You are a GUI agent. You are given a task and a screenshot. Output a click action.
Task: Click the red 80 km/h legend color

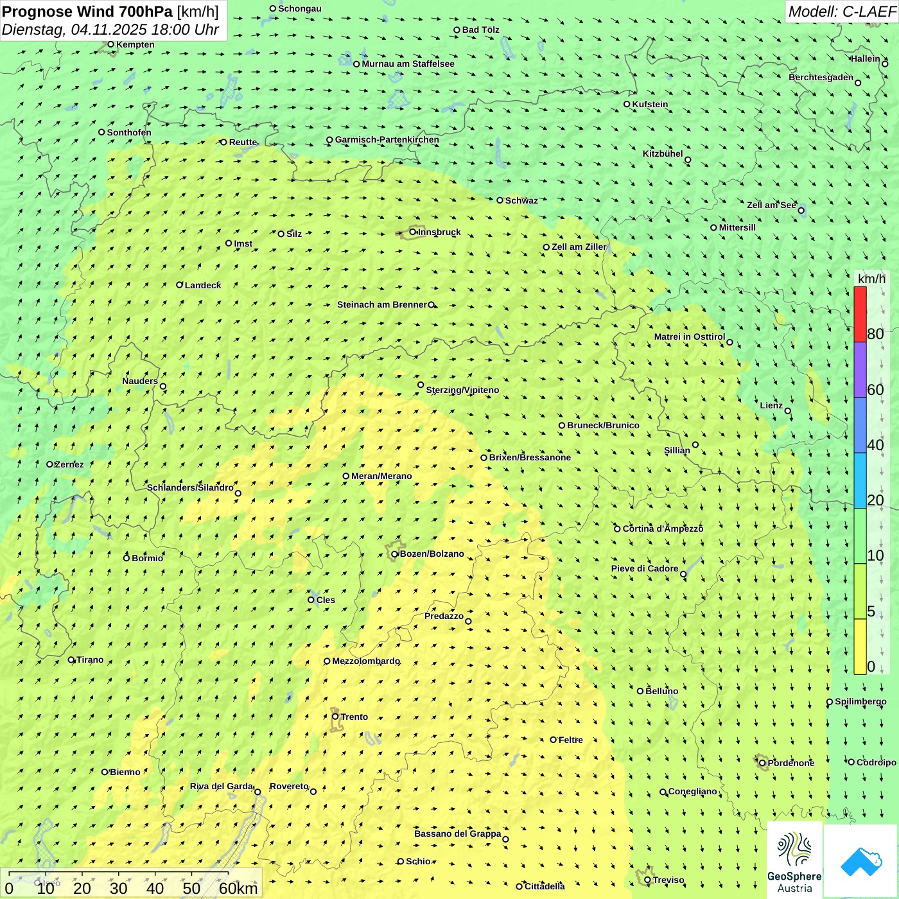coord(860,314)
